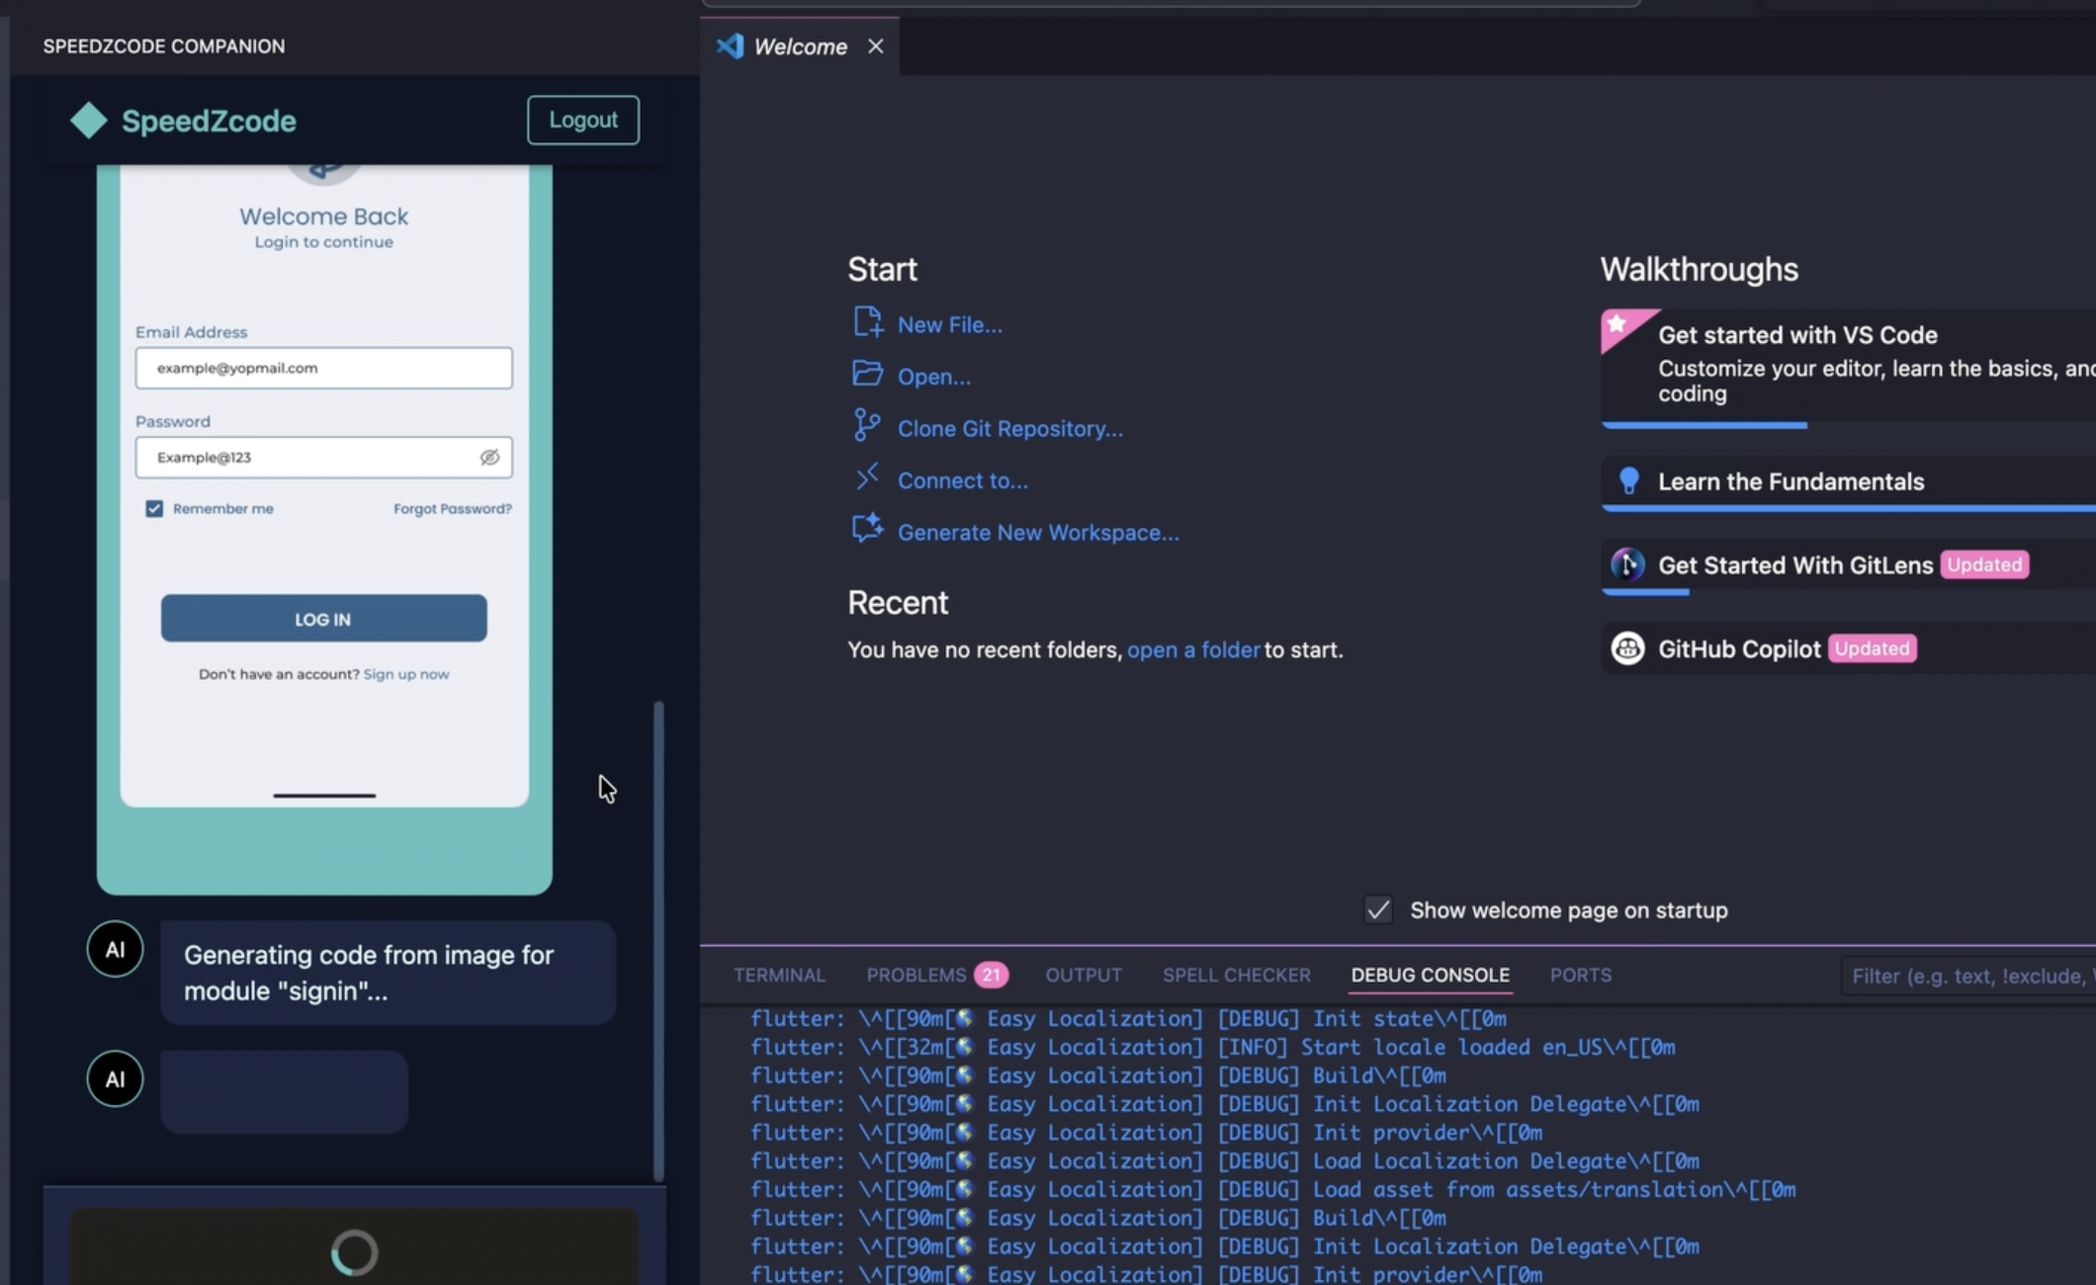Click the Clone Git Repository branch icon

(x=867, y=425)
